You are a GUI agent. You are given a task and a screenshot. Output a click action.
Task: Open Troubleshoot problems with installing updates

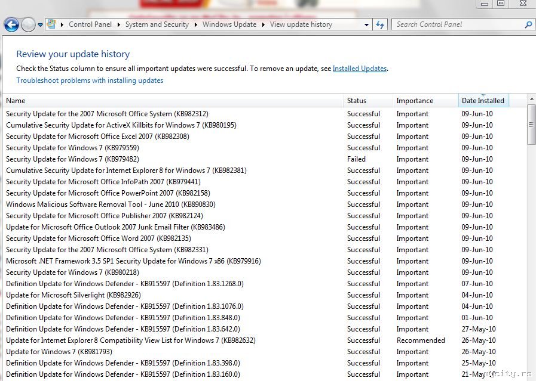[90, 80]
